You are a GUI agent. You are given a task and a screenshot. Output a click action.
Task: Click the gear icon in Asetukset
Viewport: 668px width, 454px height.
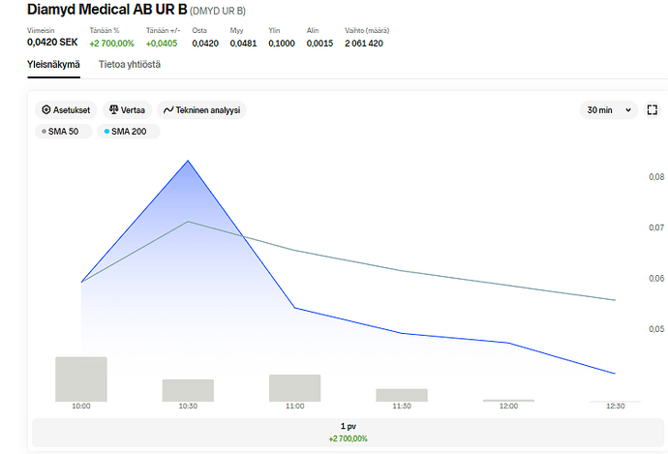[x=45, y=110]
